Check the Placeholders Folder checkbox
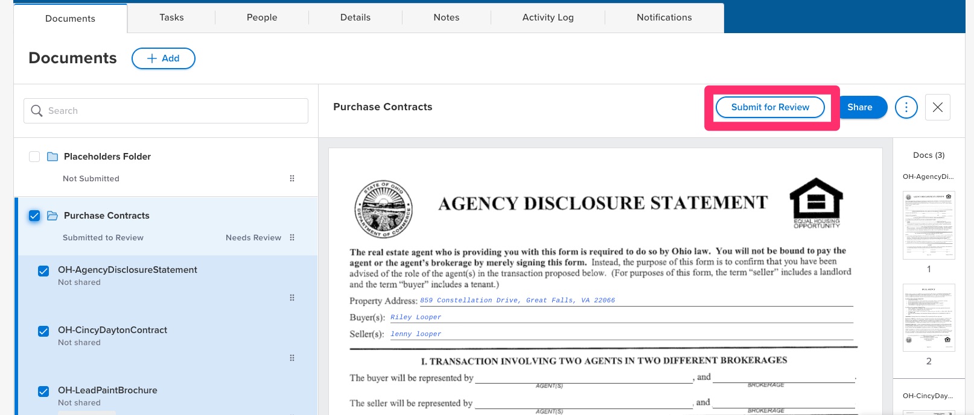 tap(34, 157)
